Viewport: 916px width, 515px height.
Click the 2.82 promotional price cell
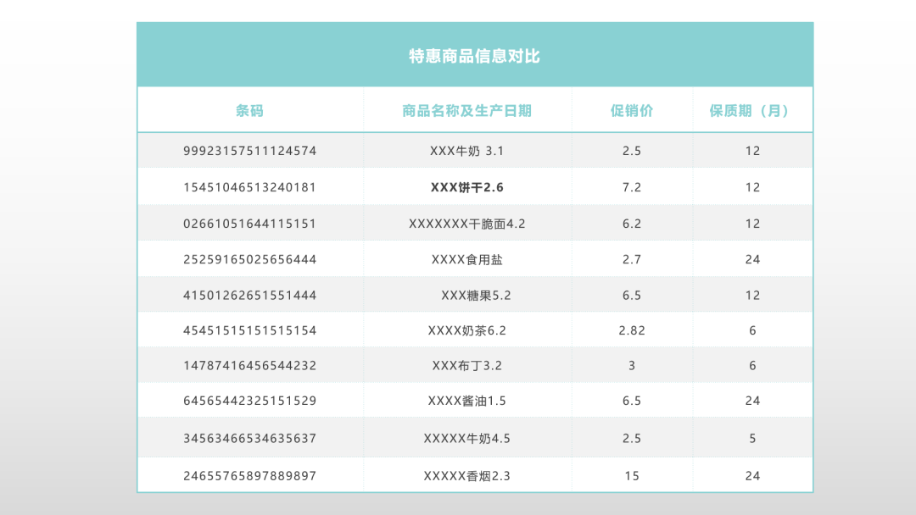coord(632,330)
